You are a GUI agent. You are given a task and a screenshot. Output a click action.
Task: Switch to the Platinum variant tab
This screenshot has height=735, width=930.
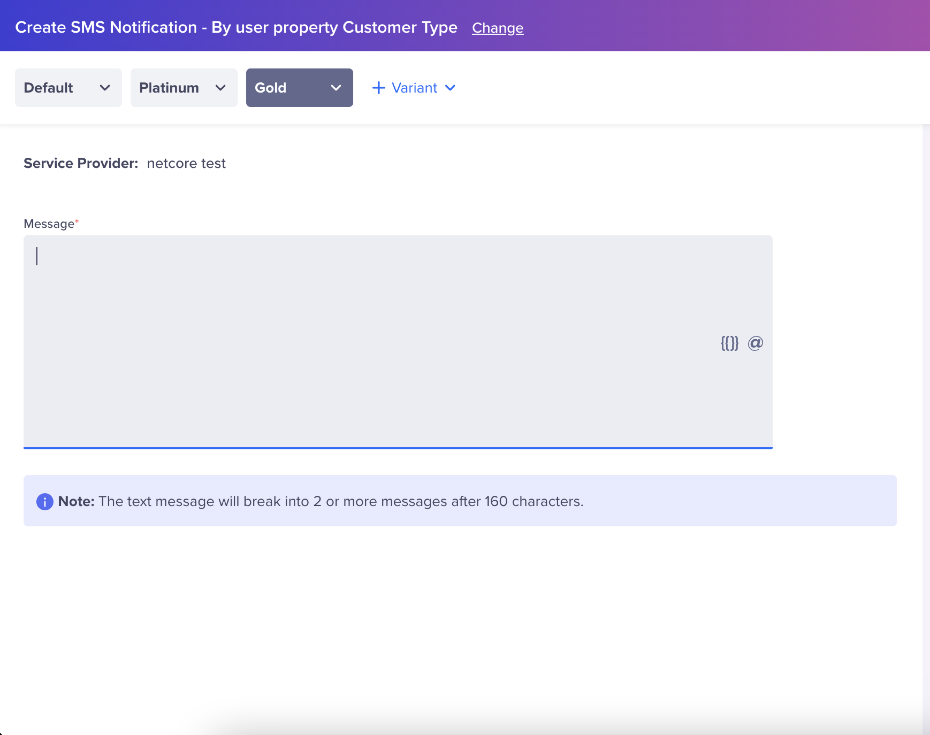[169, 88]
